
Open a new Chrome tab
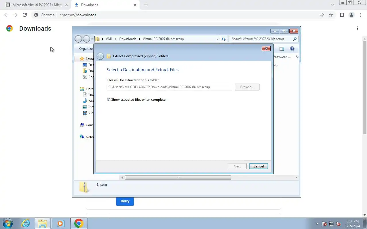coord(146,5)
